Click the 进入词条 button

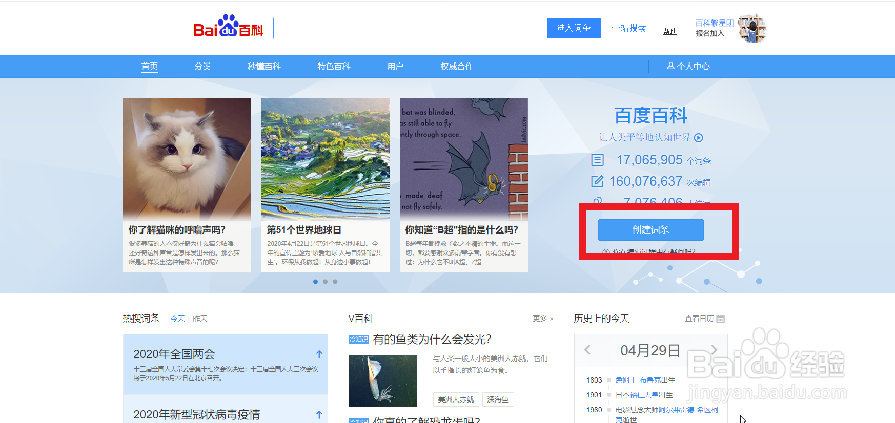(x=573, y=28)
